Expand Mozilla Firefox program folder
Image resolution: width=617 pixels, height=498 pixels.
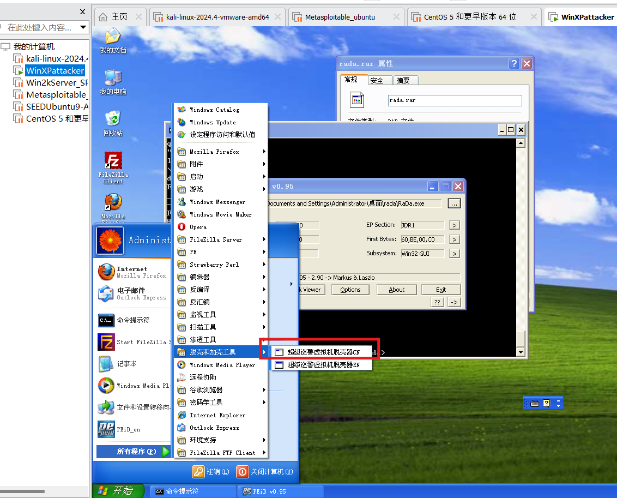tap(221, 152)
